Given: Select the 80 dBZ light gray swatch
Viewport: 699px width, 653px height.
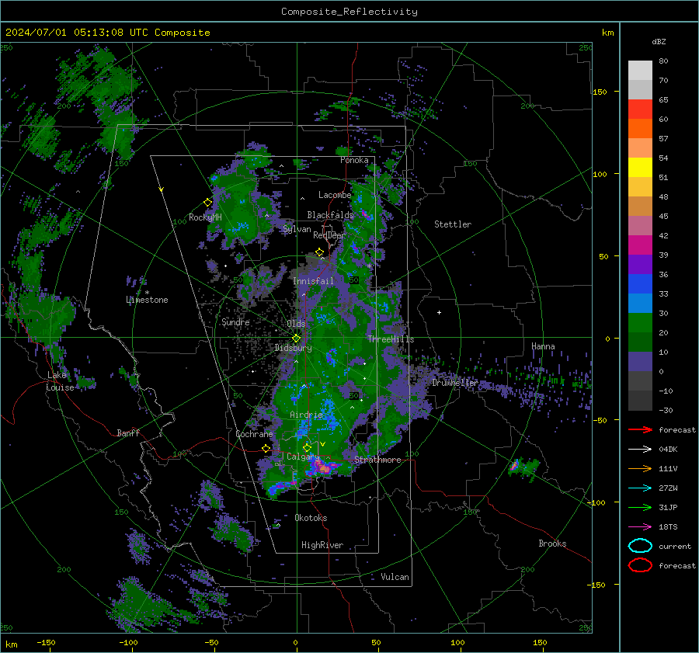Looking at the screenshot, I should pos(640,70).
